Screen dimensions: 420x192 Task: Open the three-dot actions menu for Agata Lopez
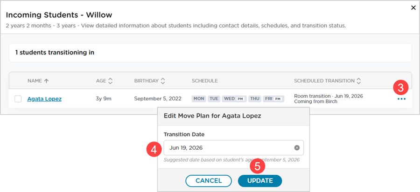401,99
